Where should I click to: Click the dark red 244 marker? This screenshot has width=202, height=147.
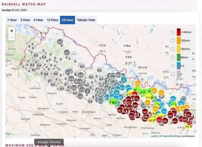coord(175,121)
